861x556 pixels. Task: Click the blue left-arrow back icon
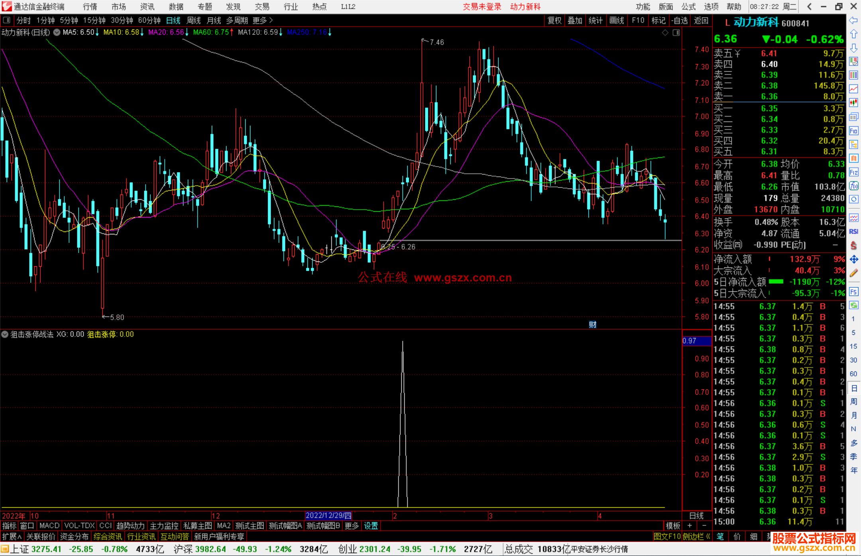(x=853, y=20)
